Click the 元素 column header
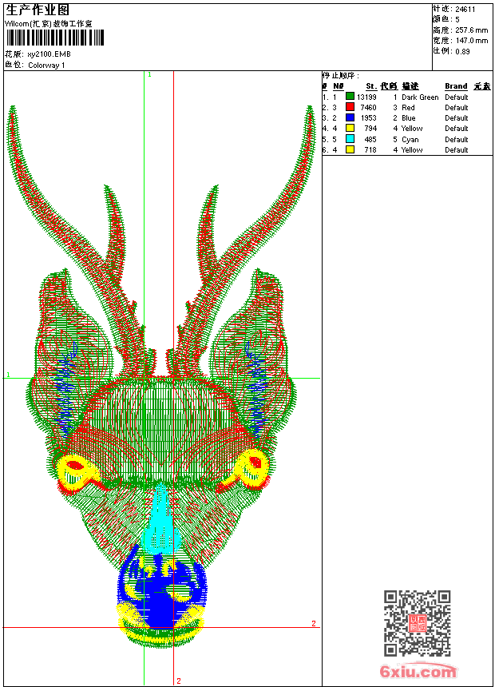This screenshot has width=495, height=687. tap(482, 86)
